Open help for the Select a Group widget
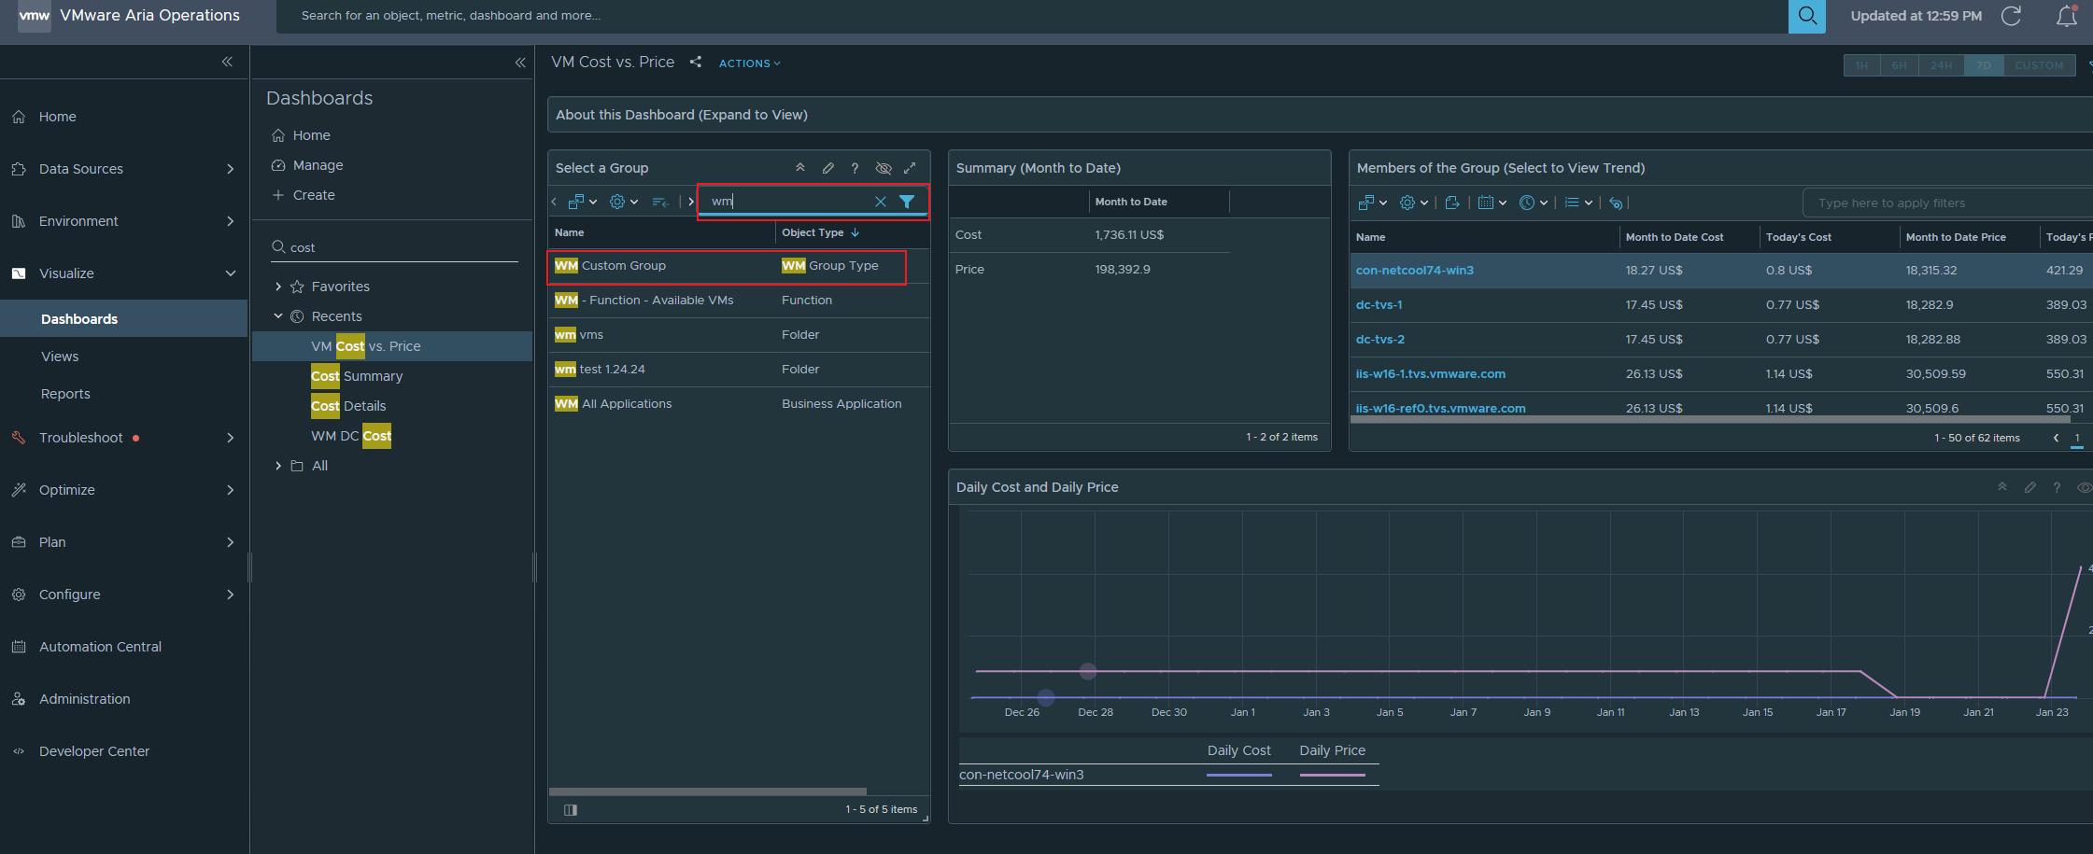2093x854 pixels. coord(855,168)
